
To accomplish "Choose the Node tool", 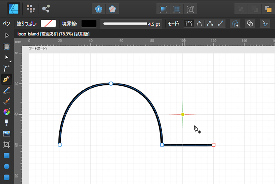I will (x=6, y=57).
